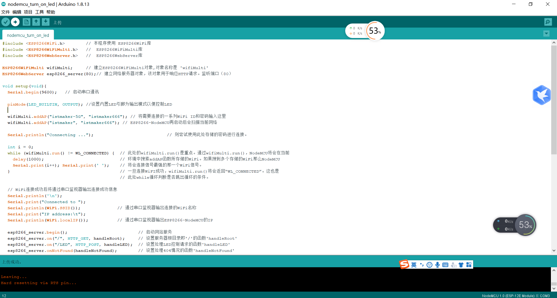The width and height of the screenshot is (557, 298).
Task: Open a sketch via the up-arrow toolbar icon
Action: (x=36, y=22)
